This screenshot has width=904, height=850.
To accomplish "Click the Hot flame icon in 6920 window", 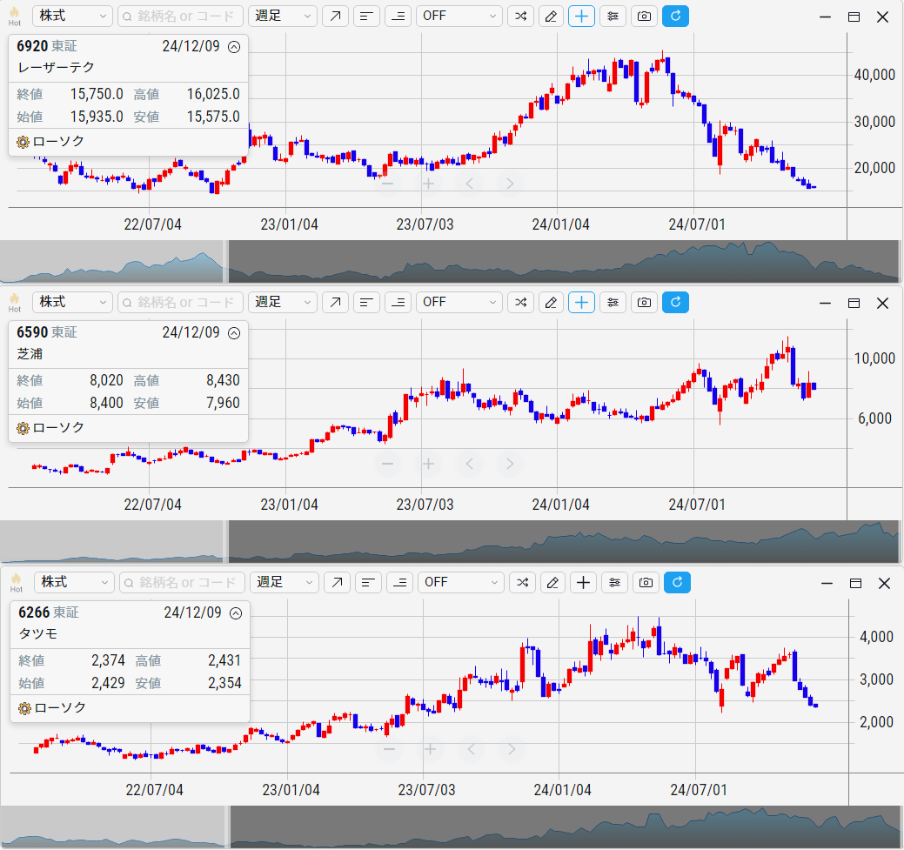I will point(15,17).
